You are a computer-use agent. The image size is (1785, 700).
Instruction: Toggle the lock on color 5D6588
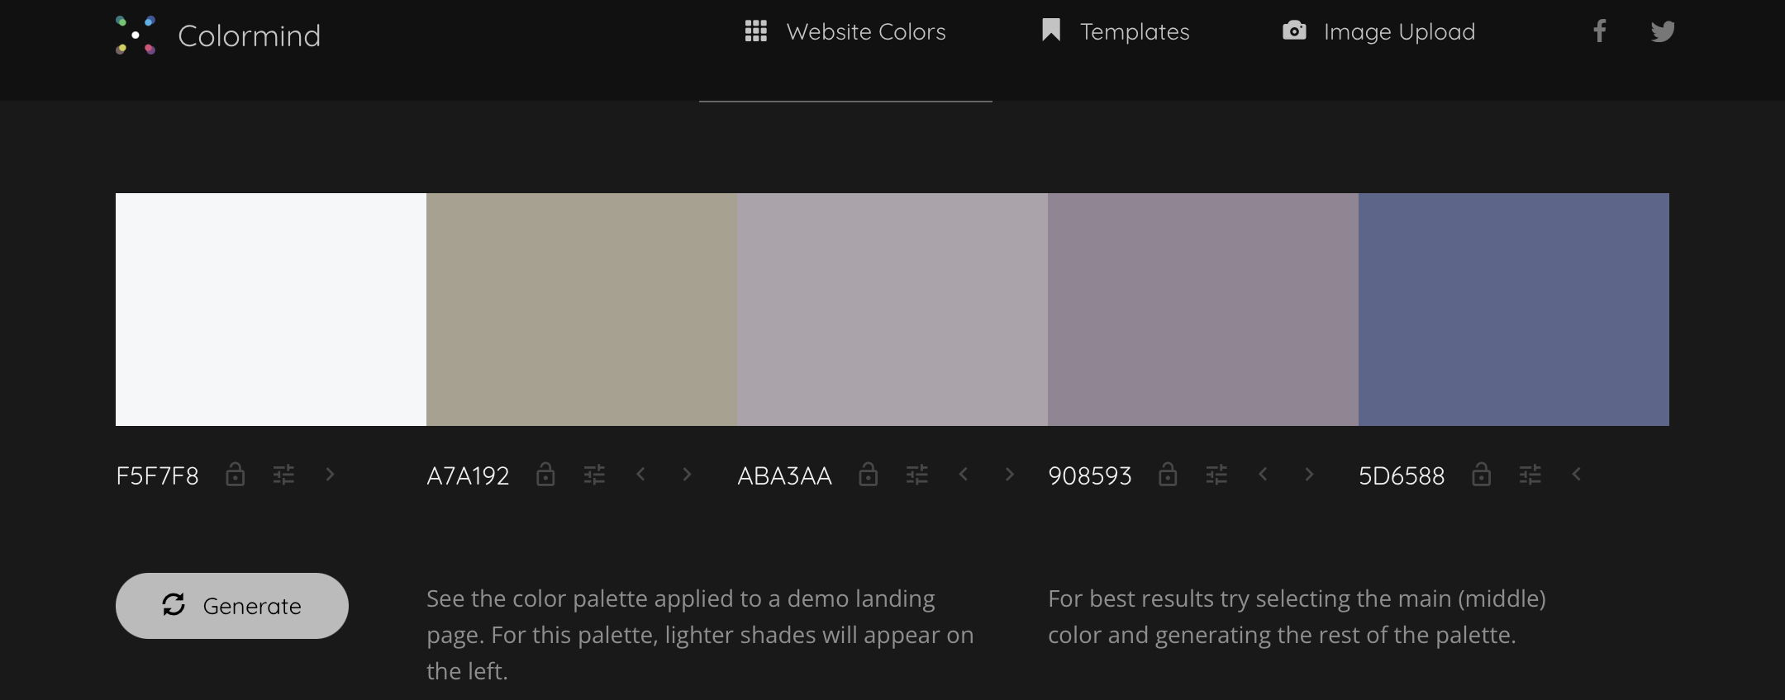click(1481, 475)
